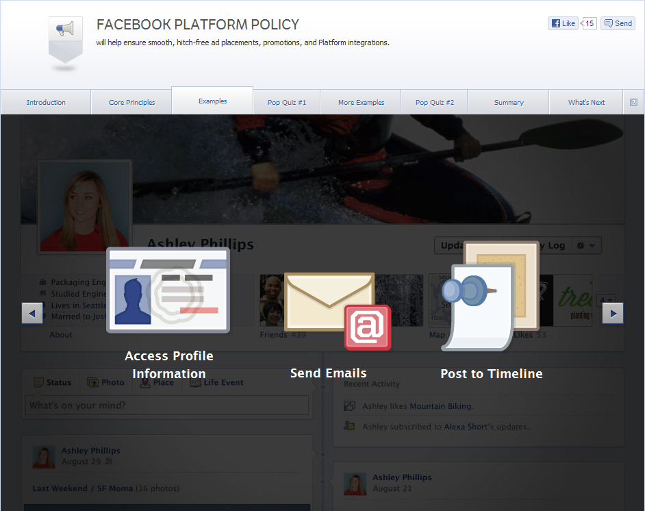This screenshot has height=511, width=645.
Task: Click Ashley Phillips profile picture
Action: (x=85, y=205)
